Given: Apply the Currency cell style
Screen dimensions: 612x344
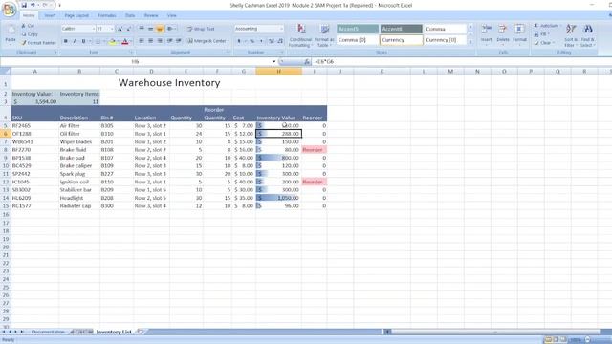Looking at the screenshot, I should coord(401,40).
